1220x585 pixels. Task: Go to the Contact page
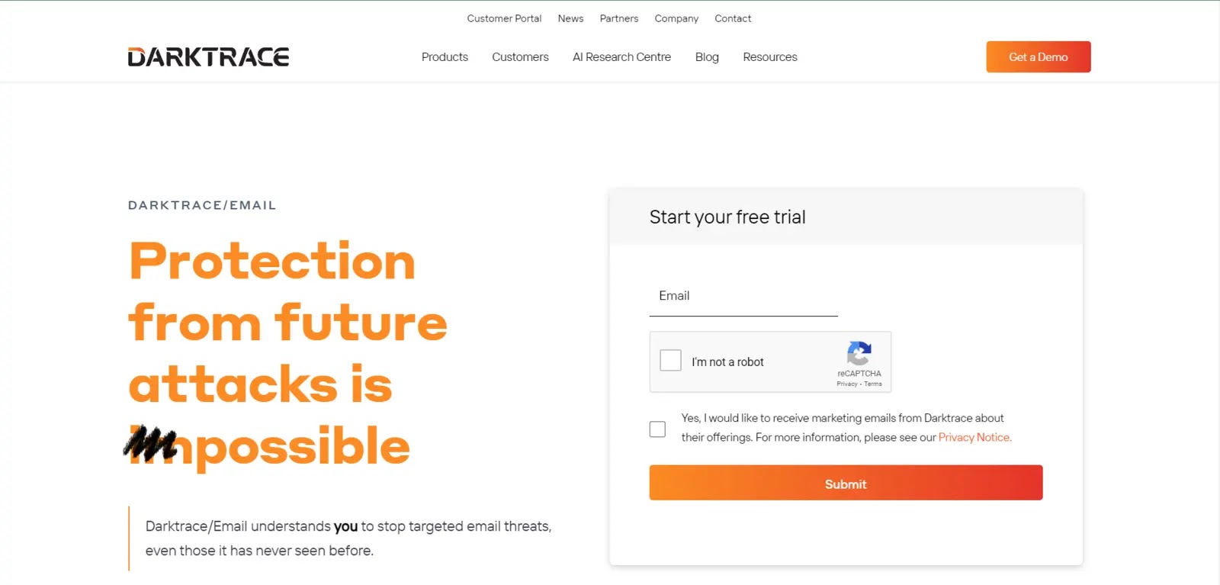pyautogui.click(x=732, y=18)
